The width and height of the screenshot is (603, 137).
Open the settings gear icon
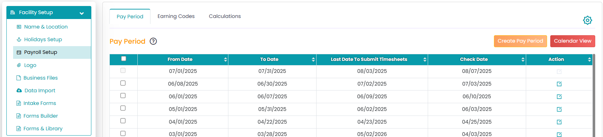pyautogui.click(x=587, y=20)
